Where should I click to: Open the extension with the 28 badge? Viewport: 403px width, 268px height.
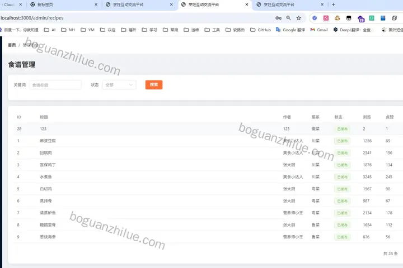coord(360,18)
